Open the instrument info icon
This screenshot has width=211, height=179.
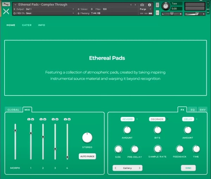click(x=149, y=5)
